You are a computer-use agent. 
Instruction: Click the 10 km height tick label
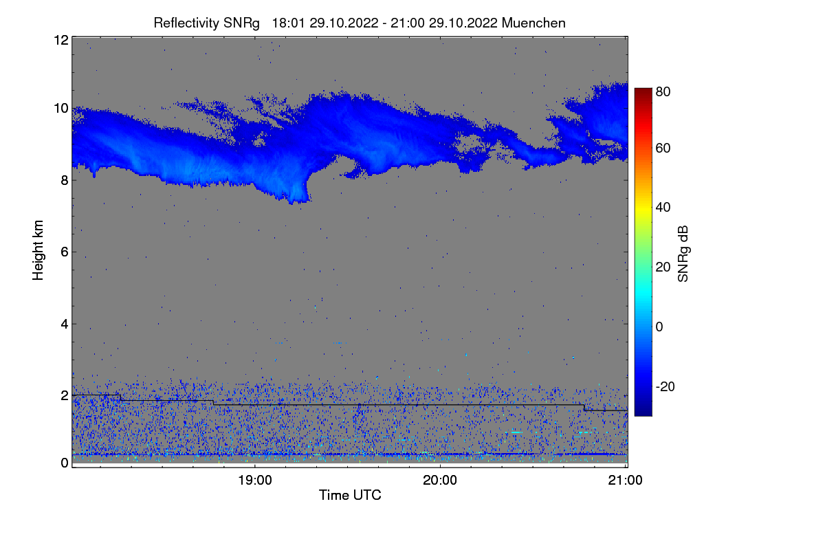(61, 108)
